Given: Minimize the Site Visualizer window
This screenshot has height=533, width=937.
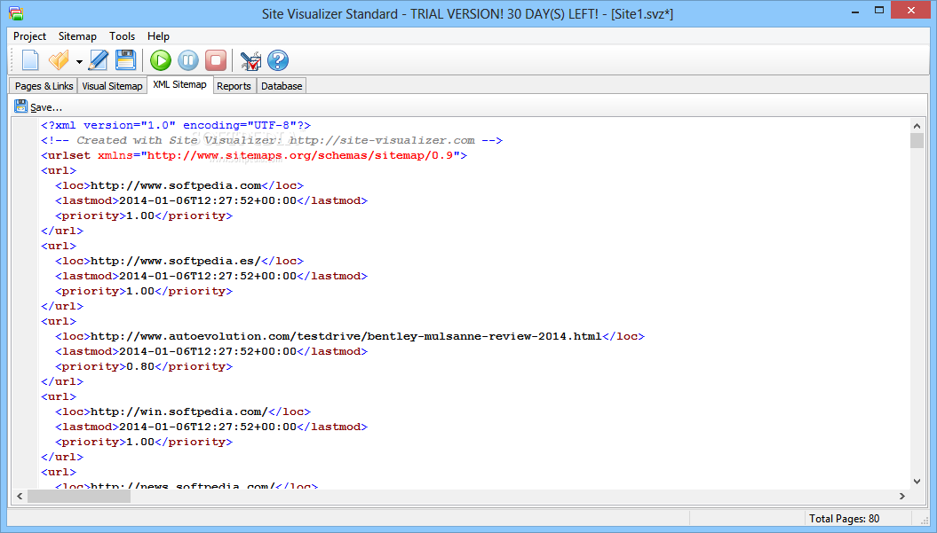Looking at the screenshot, I should (x=855, y=12).
